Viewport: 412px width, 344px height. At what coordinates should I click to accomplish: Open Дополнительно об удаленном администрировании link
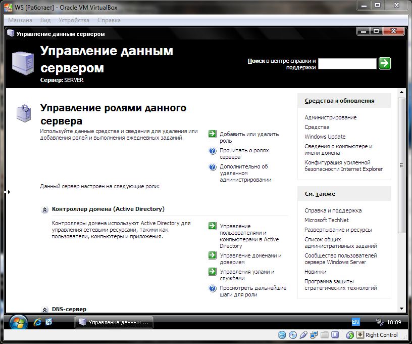coord(245,173)
